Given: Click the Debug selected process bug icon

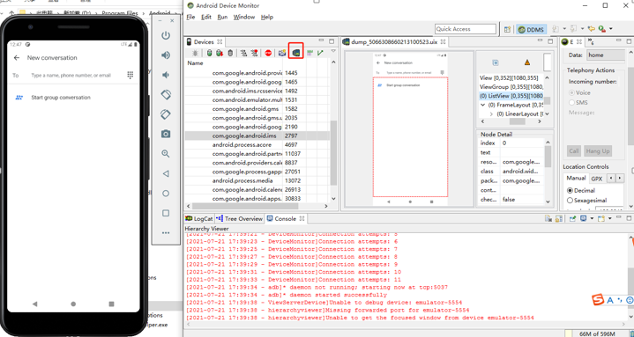Looking at the screenshot, I should 195,53.
